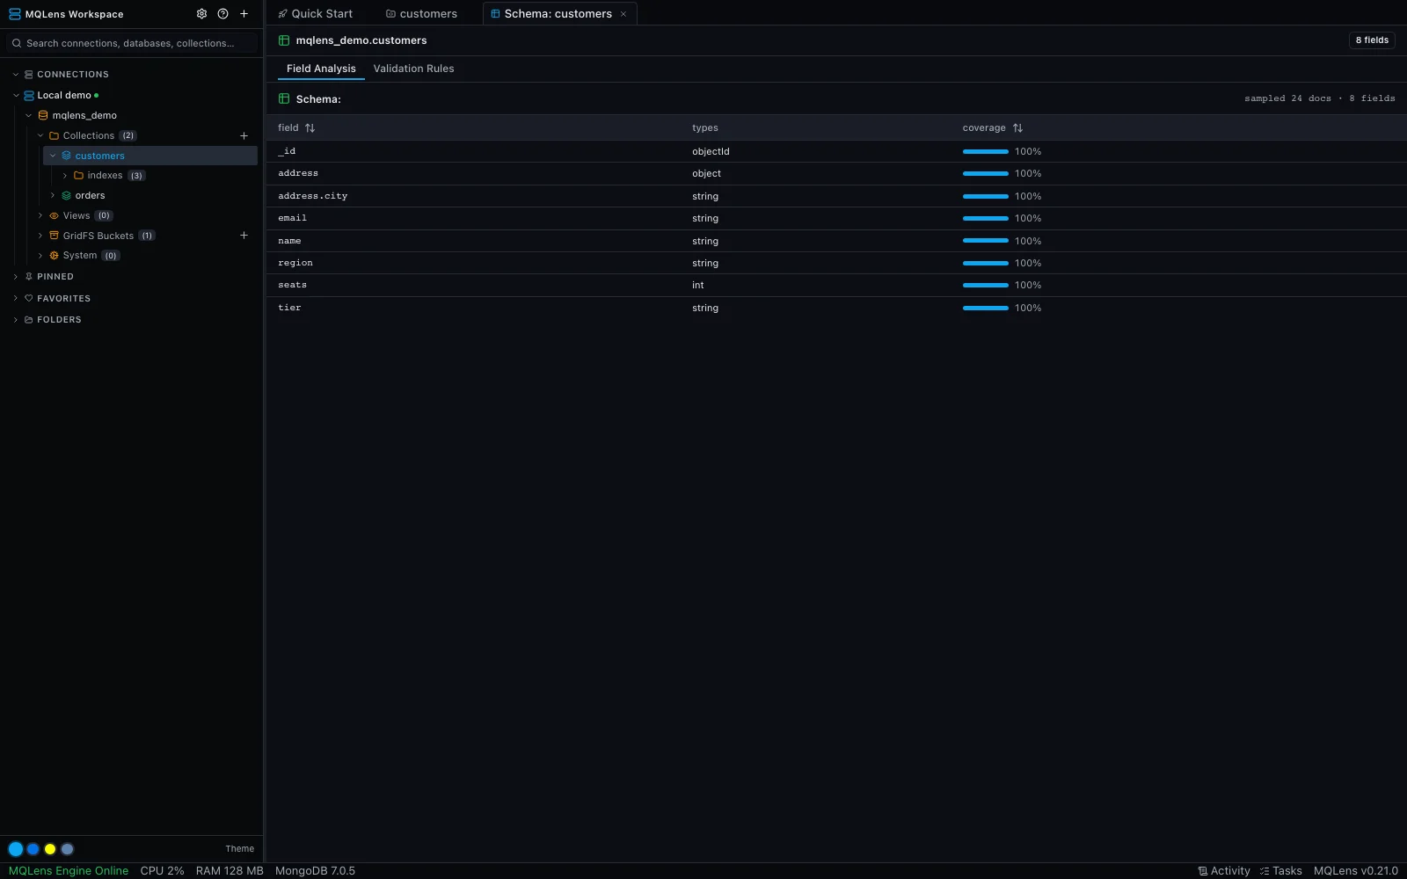Close the Schema: customers tab
Image resolution: width=1407 pixels, height=879 pixels.
click(623, 14)
